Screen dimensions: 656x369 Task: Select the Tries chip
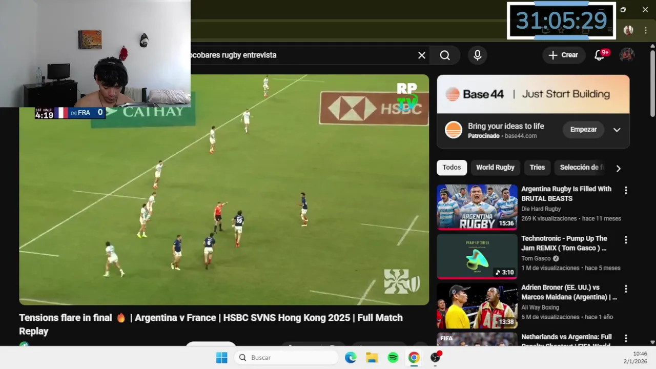[x=537, y=168]
